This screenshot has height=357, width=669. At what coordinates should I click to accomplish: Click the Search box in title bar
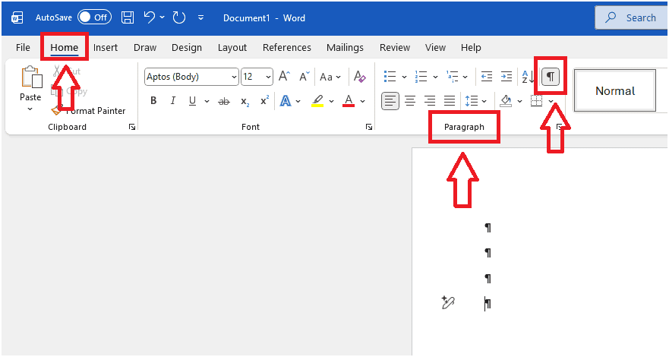click(632, 17)
